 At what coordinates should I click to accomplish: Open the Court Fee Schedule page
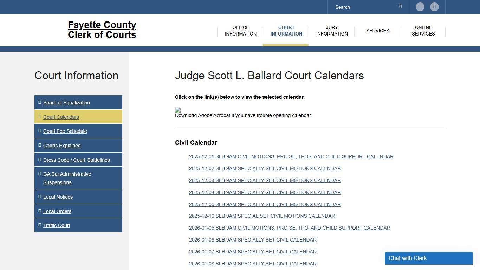point(65,131)
